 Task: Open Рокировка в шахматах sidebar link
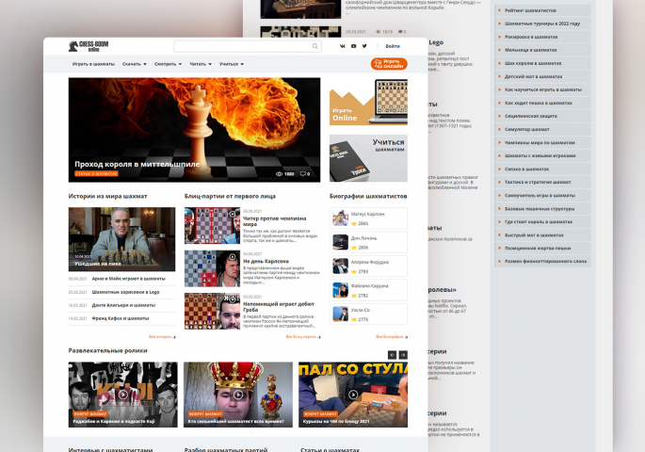[543, 37]
